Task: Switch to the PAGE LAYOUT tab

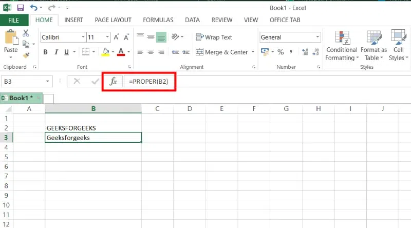Action: 113,20
